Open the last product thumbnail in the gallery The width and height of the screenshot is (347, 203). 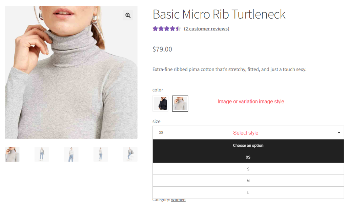[x=130, y=154]
